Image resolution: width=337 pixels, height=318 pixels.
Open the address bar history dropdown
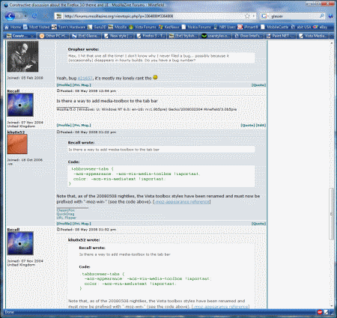pos(254,16)
